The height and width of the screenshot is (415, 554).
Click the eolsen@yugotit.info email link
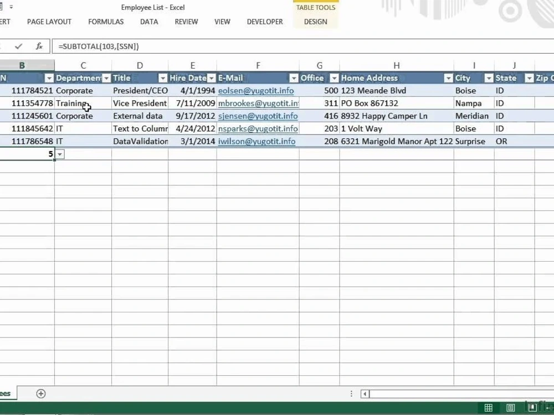tap(256, 91)
